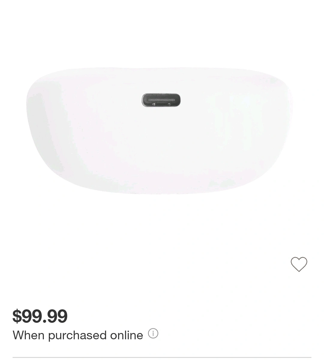Image resolution: width=324 pixels, height=360 pixels.
Task: Open the info icon beside 'When purchased online'
Action: point(153,333)
